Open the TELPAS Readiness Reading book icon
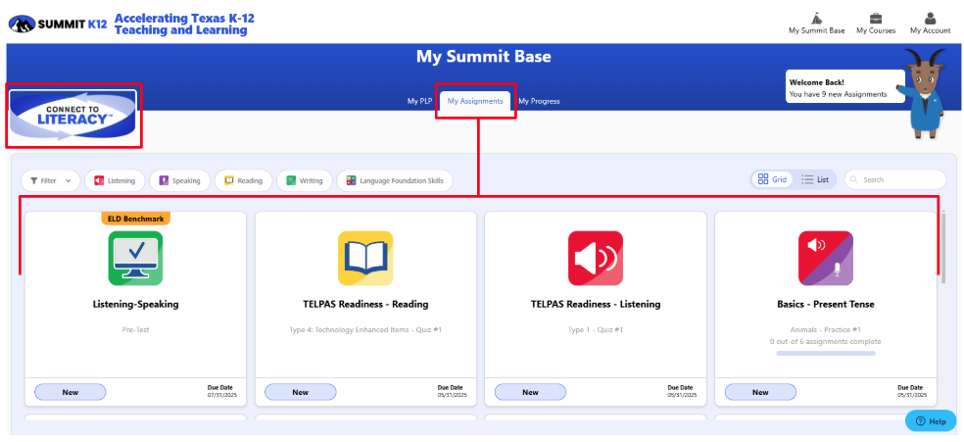This screenshot has height=442, width=964. coord(365,258)
